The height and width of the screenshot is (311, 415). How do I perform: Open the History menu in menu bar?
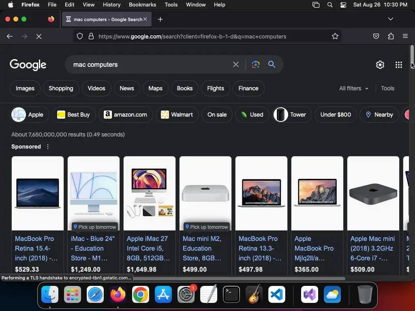(x=111, y=4)
